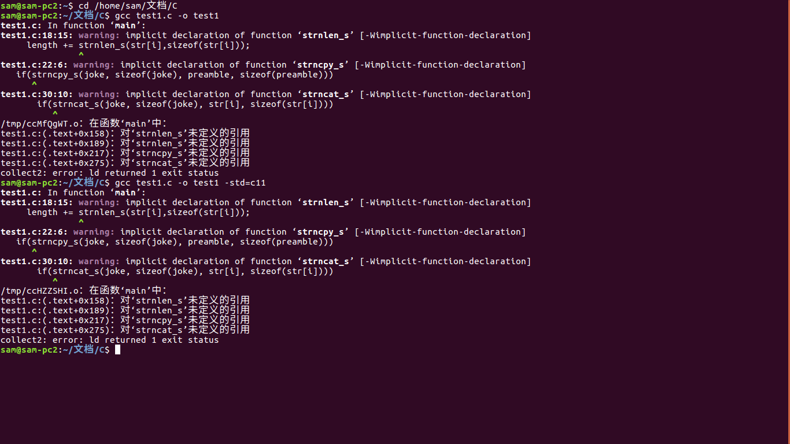Click the 'cd /home/sam/文档/C' command text
This screenshot has width=790, height=444.
[128, 6]
